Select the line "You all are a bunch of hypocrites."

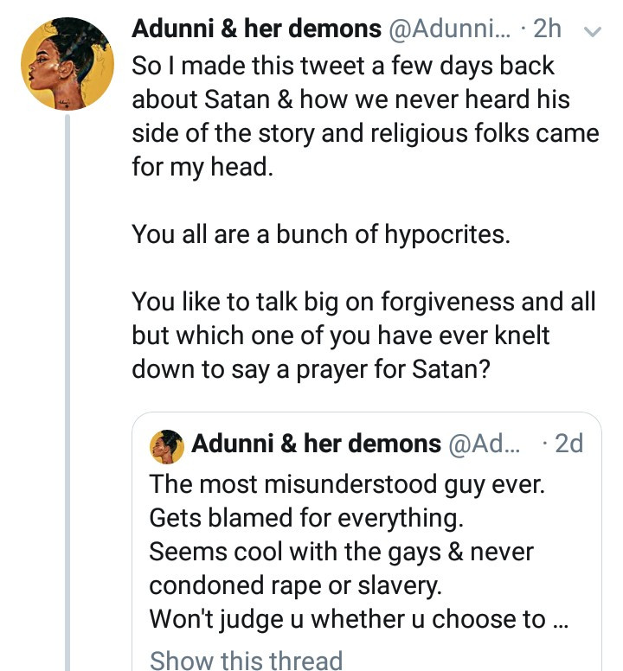(320, 234)
